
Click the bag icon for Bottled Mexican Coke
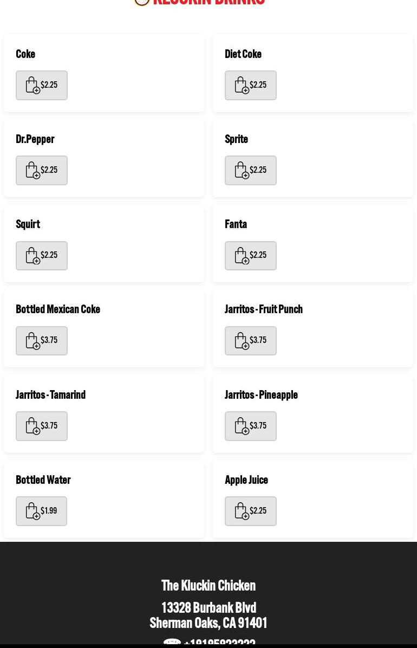tap(32, 341)
